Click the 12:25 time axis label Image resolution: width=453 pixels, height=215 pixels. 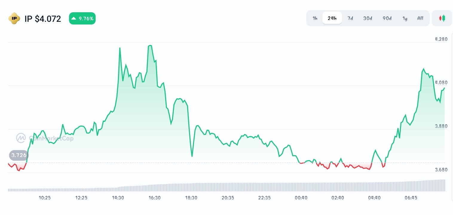click(81, 198)
